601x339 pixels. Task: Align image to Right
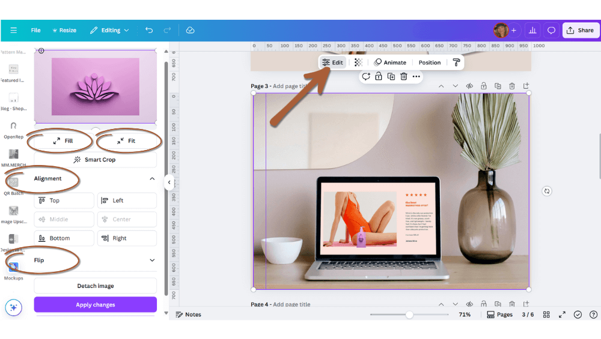pos(127,238)
